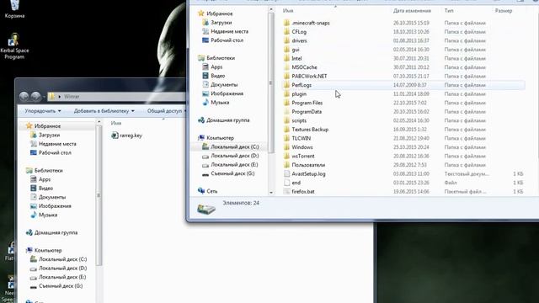
Task: Select the Textures Backup folder icon
Action: (x=286, y=130)
